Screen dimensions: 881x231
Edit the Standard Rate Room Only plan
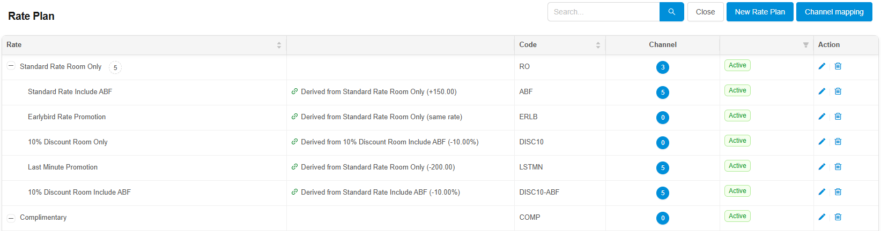[x=821, y=66]
